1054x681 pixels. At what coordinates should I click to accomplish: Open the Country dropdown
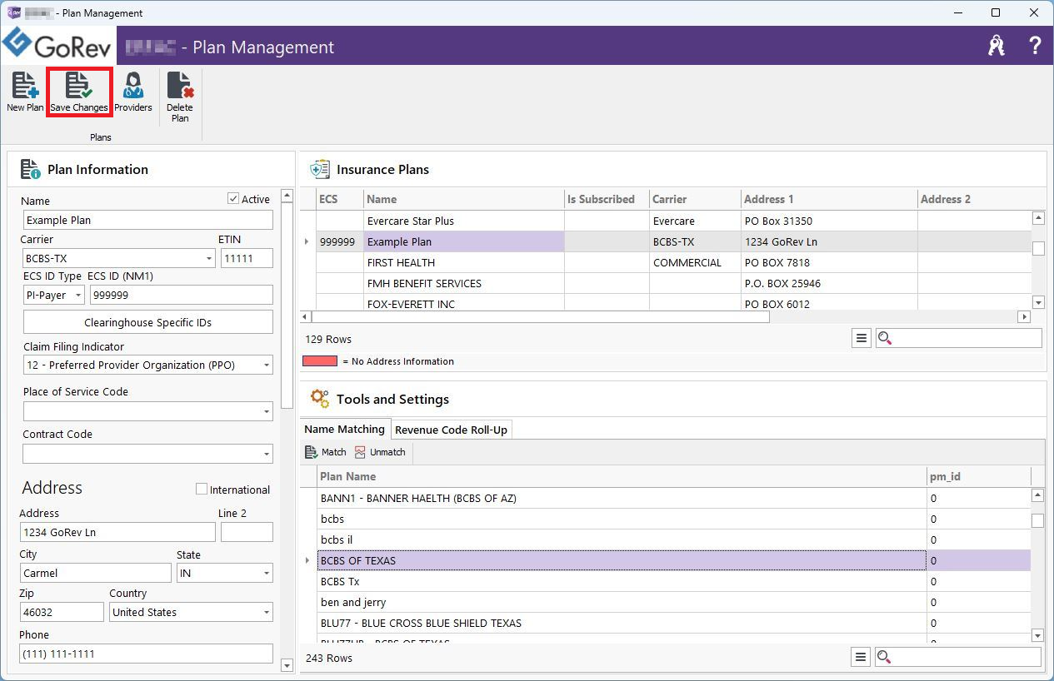[x=267, y=613]
